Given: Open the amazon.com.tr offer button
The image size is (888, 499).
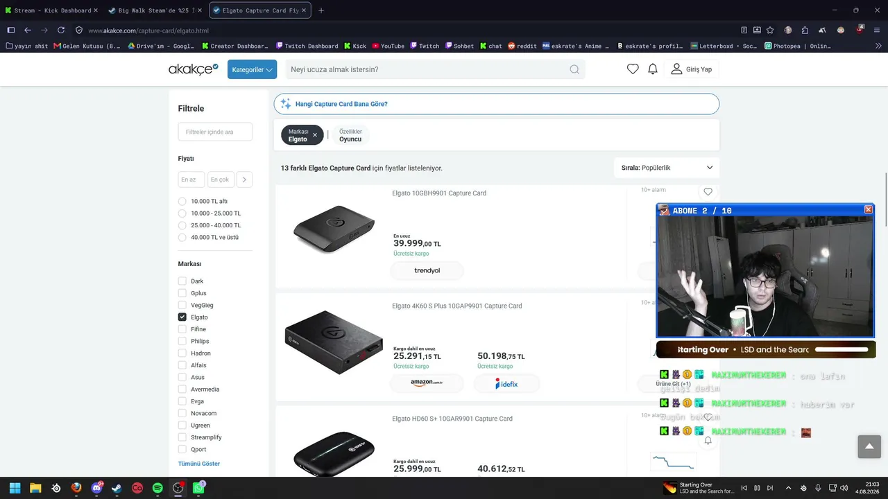Looking at the screenshot, I should [427, 383].
